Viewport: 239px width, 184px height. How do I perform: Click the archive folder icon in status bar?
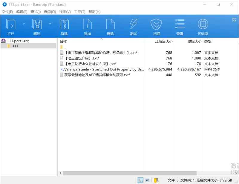coord(156,180)
